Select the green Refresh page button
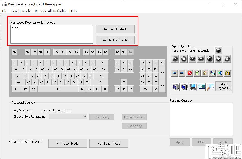The height and width of the screenshot is (159, 242). 197,73
